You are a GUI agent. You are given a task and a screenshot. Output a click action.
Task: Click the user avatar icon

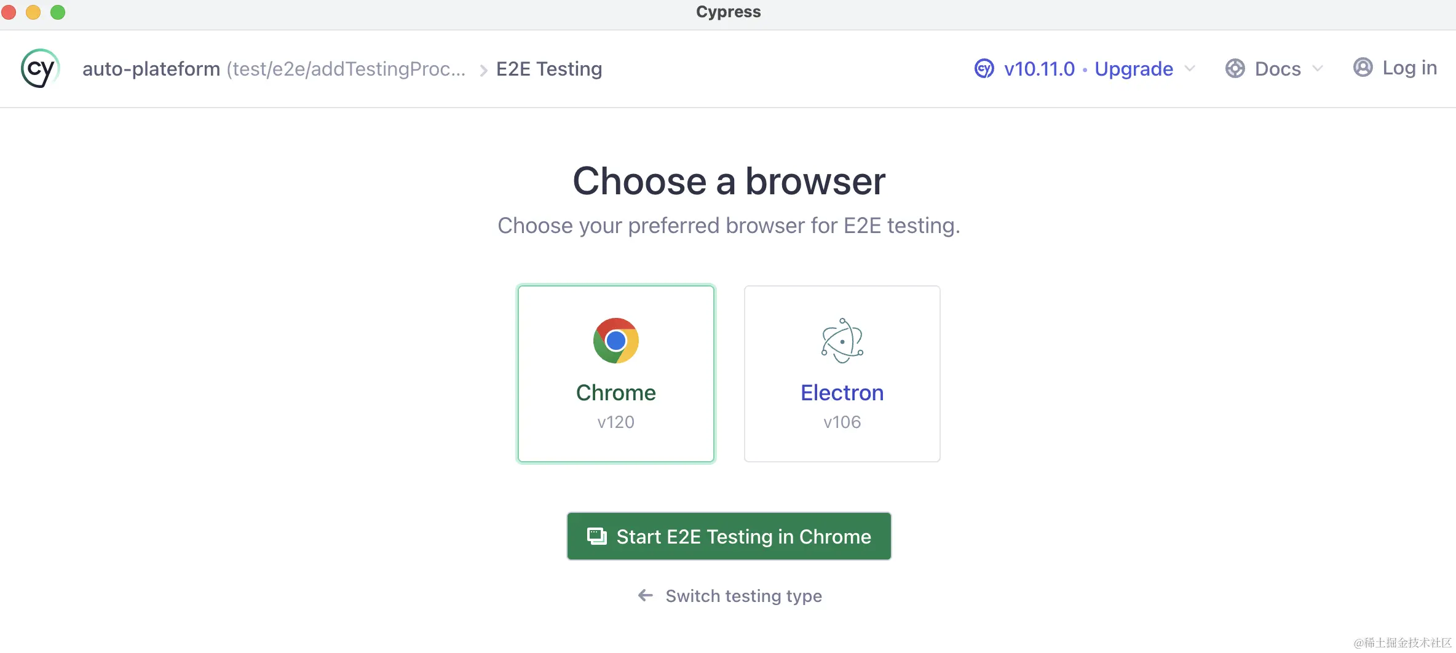click(1363, 67)
